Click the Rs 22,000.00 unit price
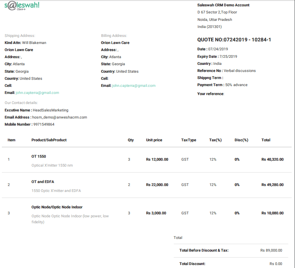The image size is (295, 268). 157,185
